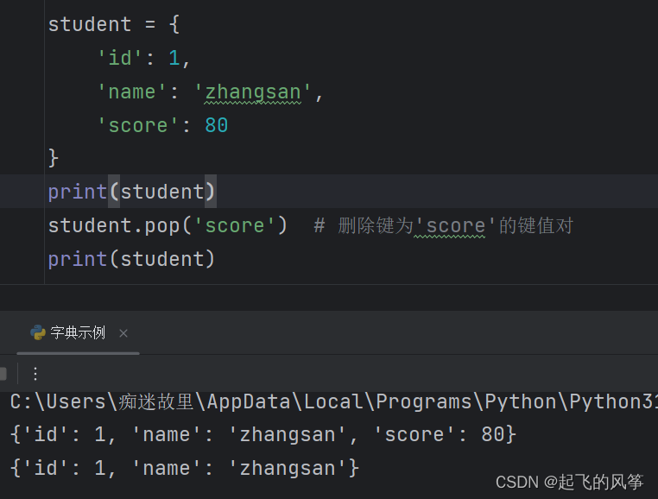Click the 'id': 1 dictionary entry
658x499 pixels.
point(143,58)
